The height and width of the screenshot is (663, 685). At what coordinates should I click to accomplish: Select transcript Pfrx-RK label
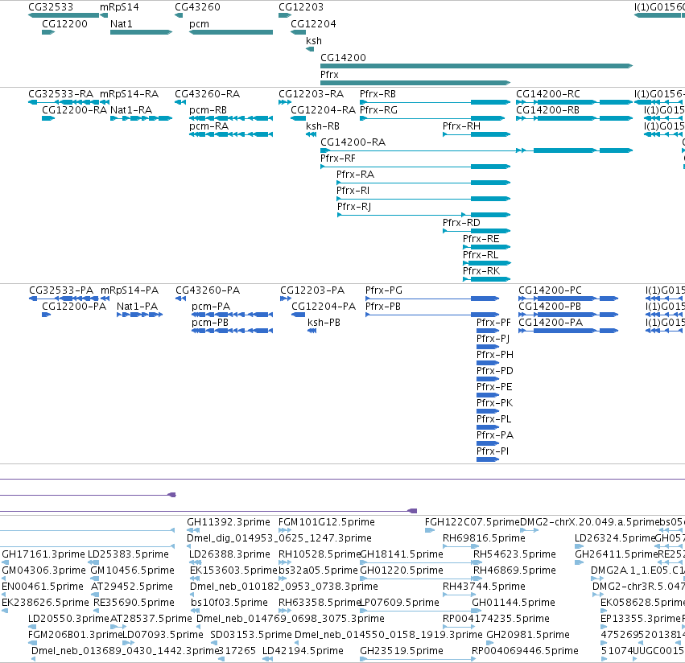[x=481, y=271]
